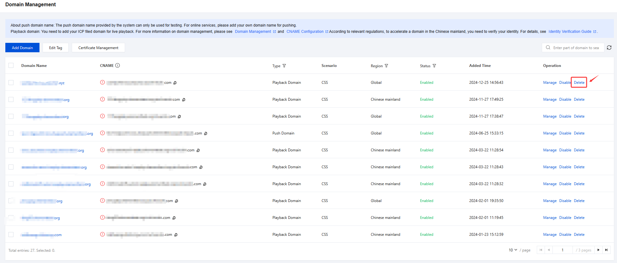Screen dimensions: 617x263
Task: Open the Region column filter
Action: (386, 66)
